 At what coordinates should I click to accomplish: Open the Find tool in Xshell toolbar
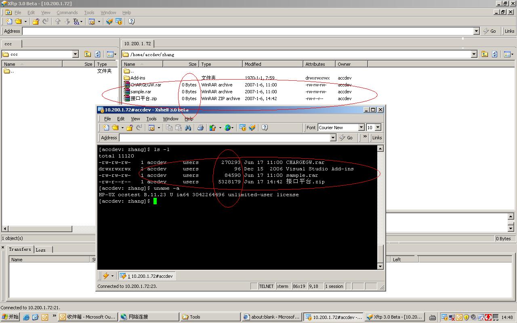(188, 128)
